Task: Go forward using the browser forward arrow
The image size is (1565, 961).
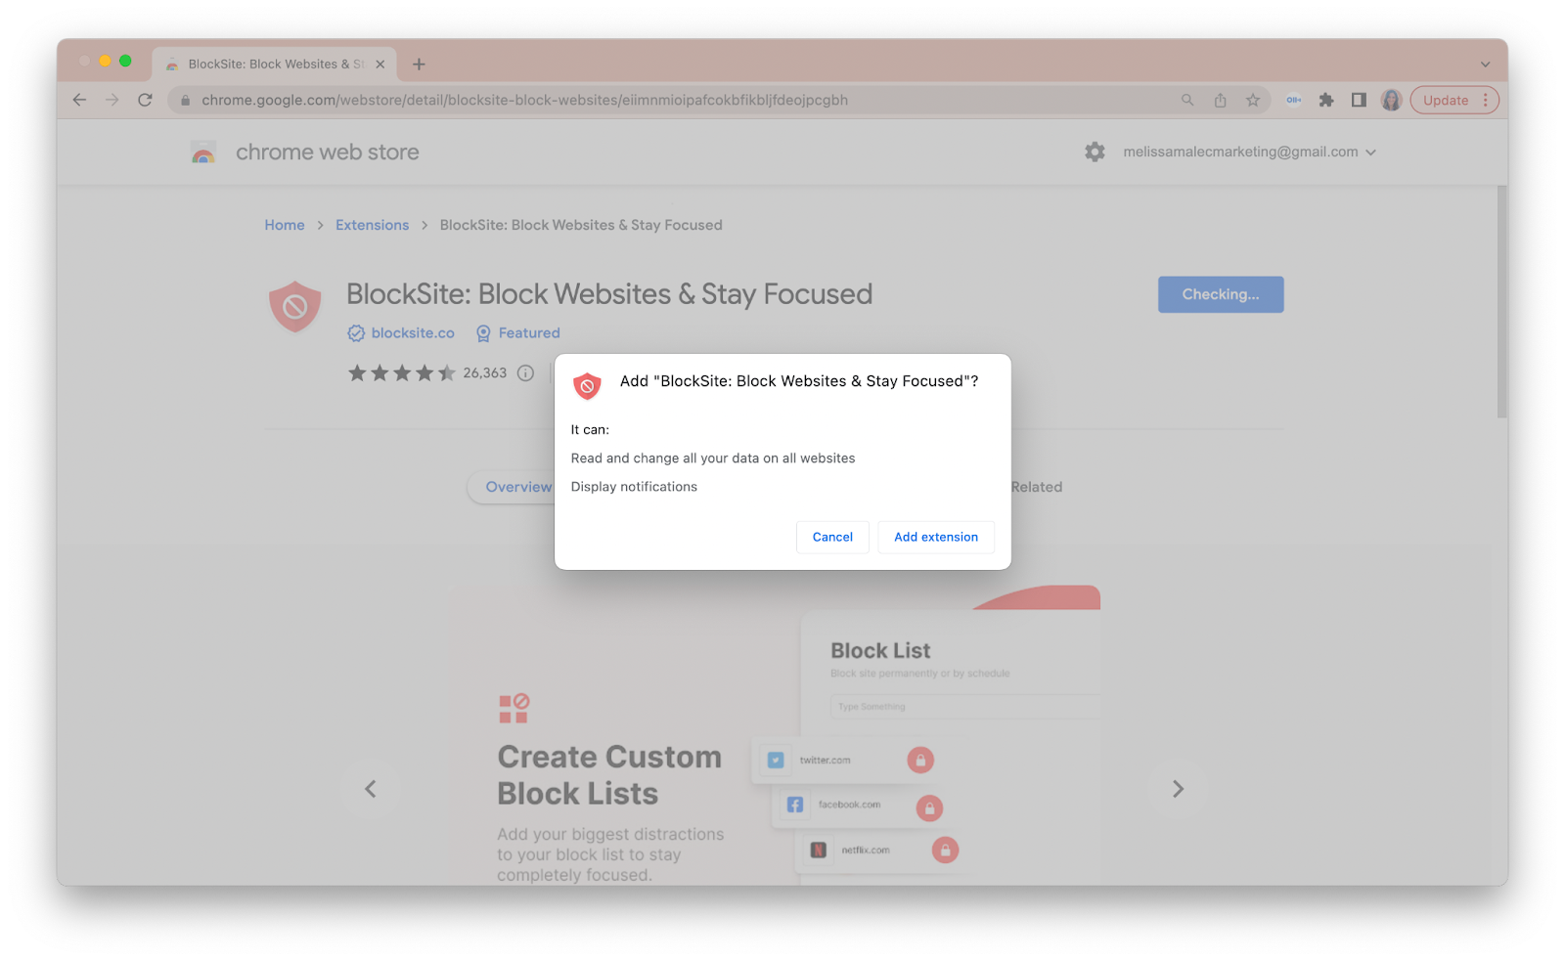Action: 112,100
